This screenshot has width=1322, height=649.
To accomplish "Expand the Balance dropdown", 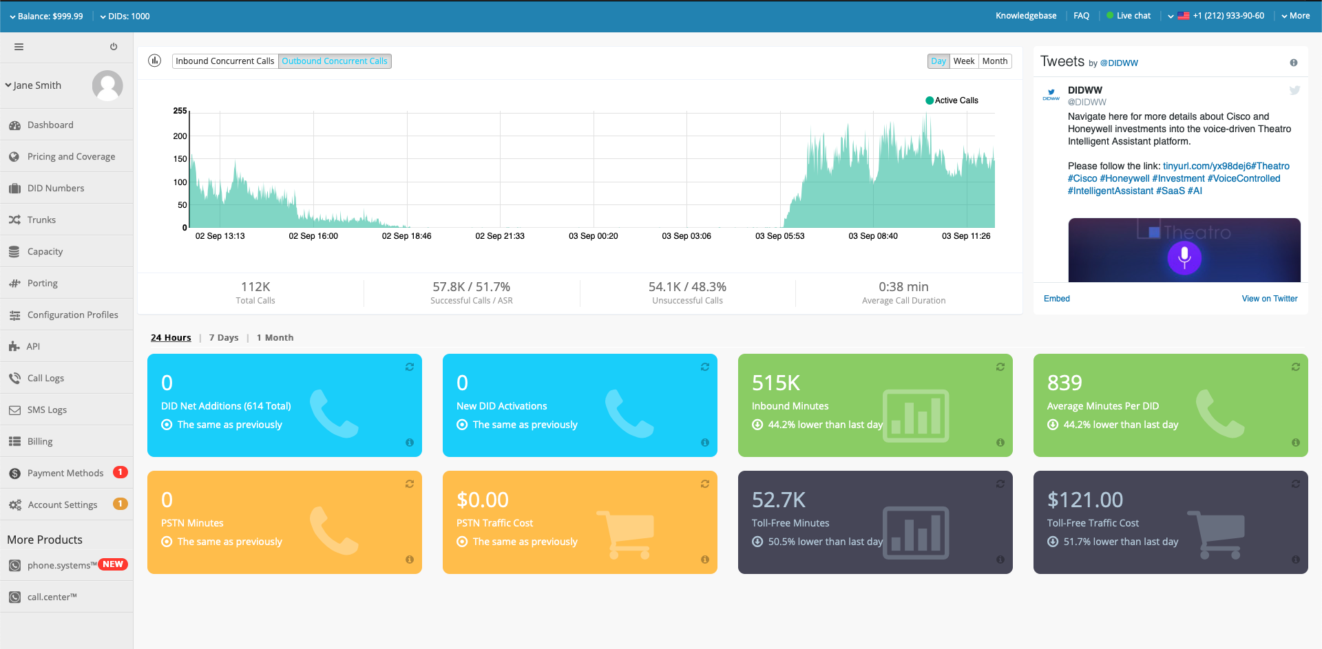I will click(46, 16).
